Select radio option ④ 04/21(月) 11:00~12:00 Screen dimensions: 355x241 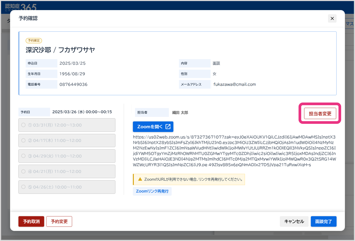pyautogui.click(x=23, y=171)
